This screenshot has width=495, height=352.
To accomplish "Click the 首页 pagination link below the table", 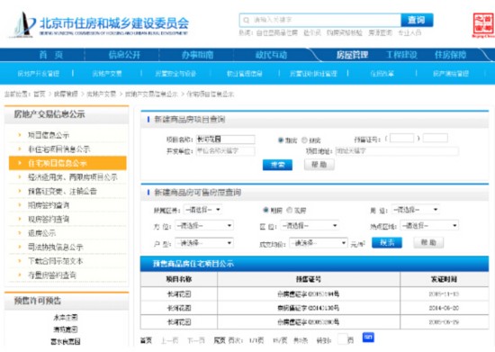I will click(x=146, y=340).
